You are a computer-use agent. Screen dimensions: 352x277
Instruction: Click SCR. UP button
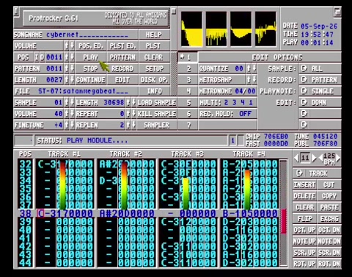pos(305,252)
